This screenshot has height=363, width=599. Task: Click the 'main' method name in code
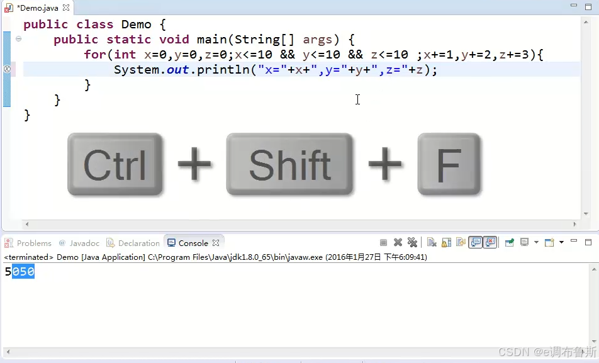[x=212, y=40]
